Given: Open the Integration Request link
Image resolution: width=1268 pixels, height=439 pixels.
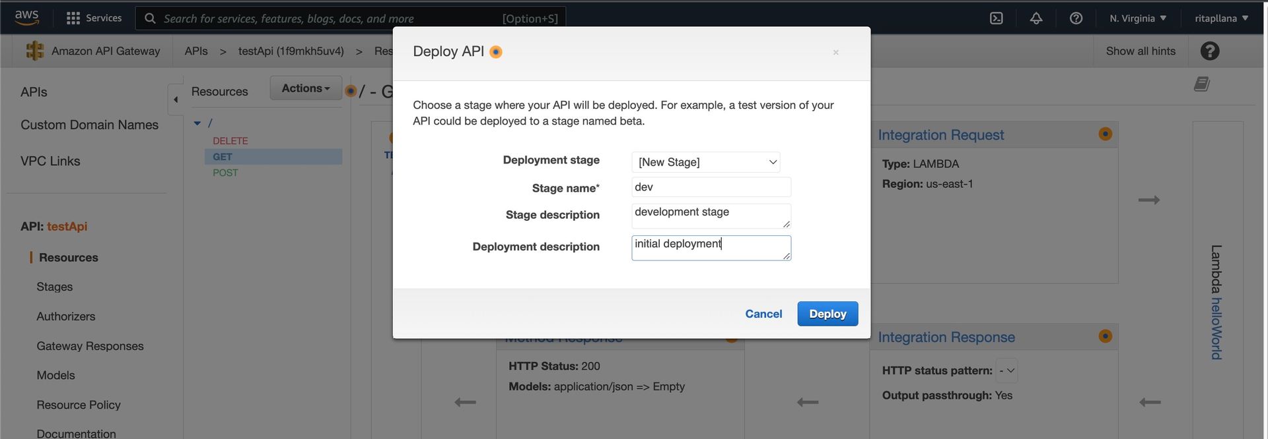Looking at the screenshot, I should point(940,135).
